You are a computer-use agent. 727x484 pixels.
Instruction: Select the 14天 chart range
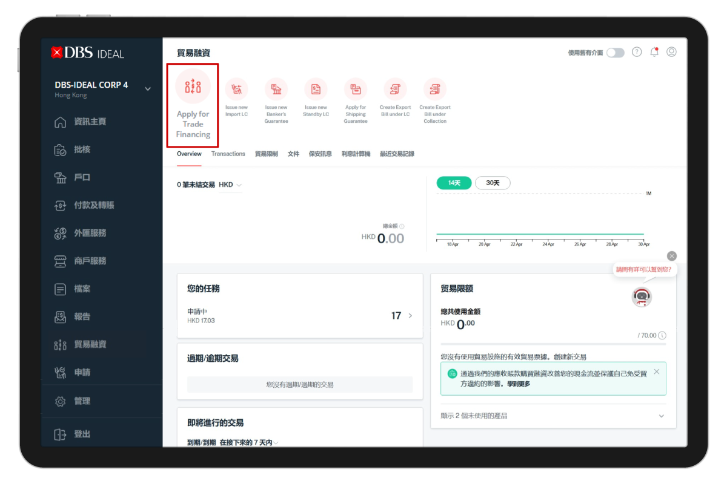coord(454,183)
